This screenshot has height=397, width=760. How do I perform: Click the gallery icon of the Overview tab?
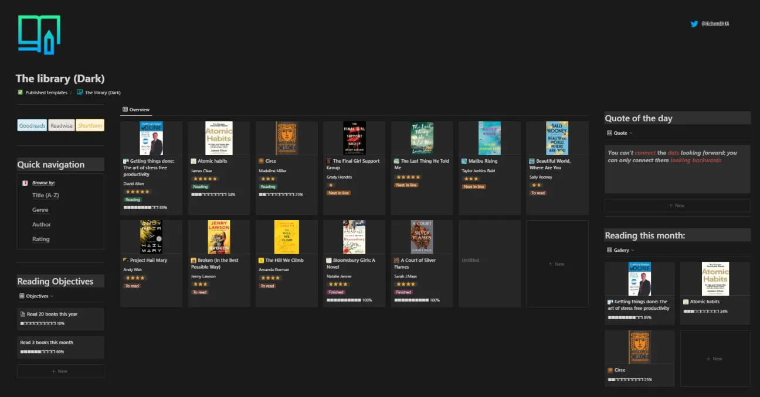pyautogui.click(x=125, y=109)
